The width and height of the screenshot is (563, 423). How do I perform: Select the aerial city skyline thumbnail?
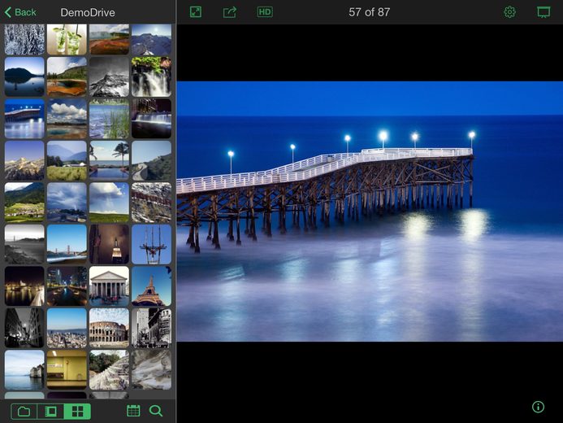67,328
